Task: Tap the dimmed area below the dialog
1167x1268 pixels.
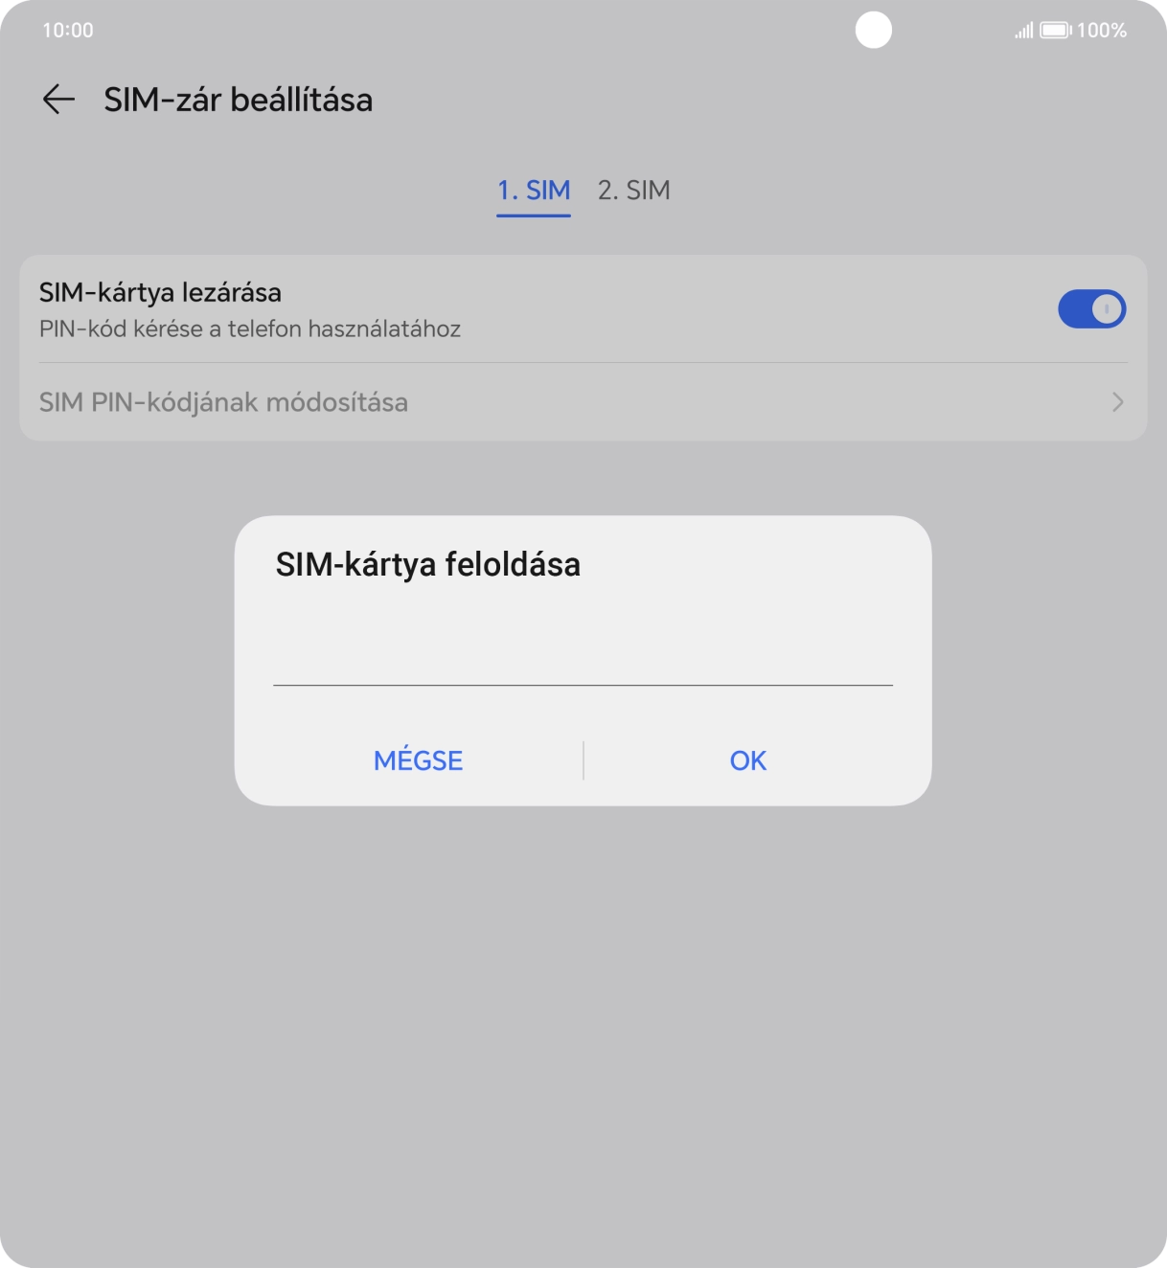Action: pos(583,1034)
